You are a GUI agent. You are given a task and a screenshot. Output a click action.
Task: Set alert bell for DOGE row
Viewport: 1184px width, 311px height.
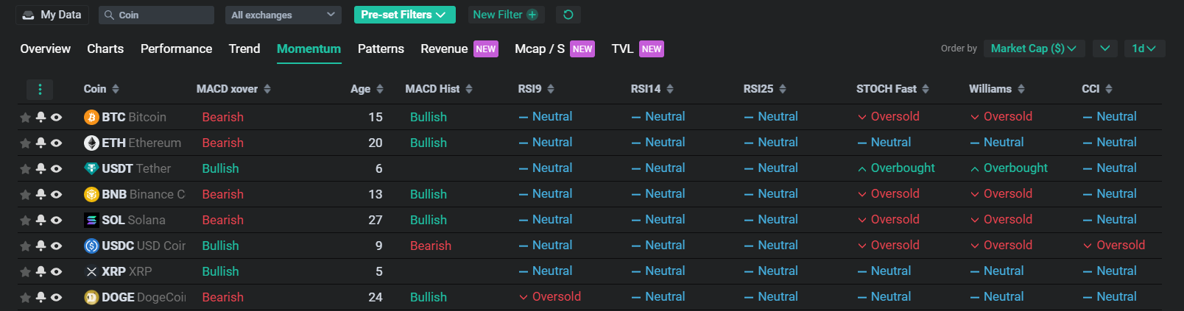pyautogui.click(x=41, y=297)
